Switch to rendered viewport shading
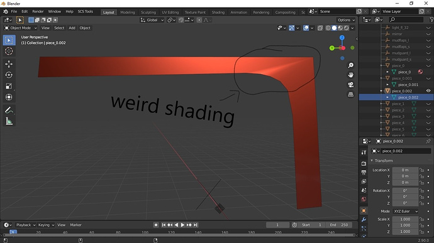The image size is (434, 243). 347,28
